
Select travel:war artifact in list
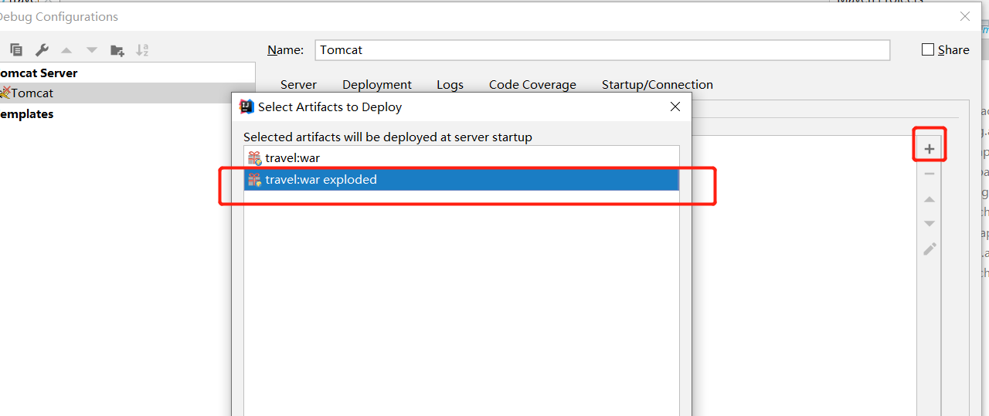[461, 158]
